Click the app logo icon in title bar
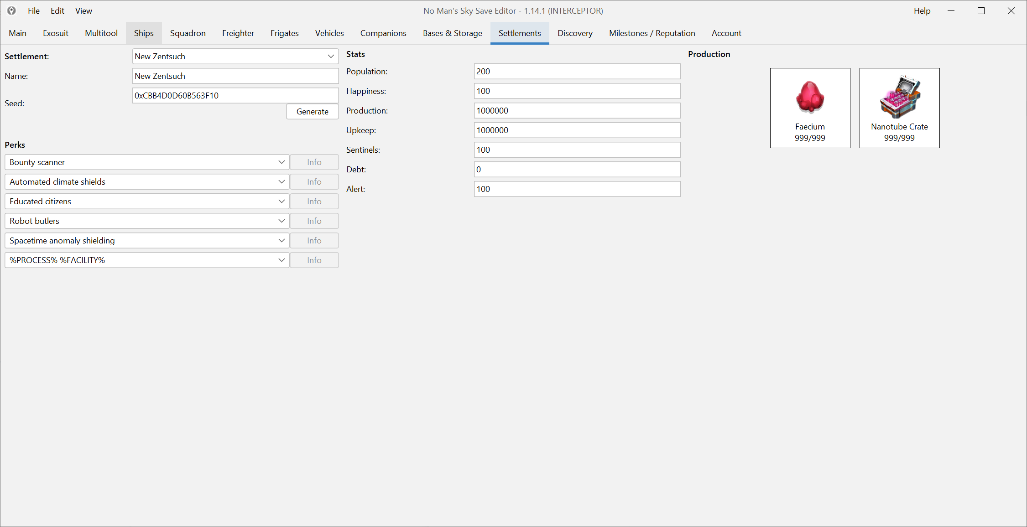 pos(11,10)
